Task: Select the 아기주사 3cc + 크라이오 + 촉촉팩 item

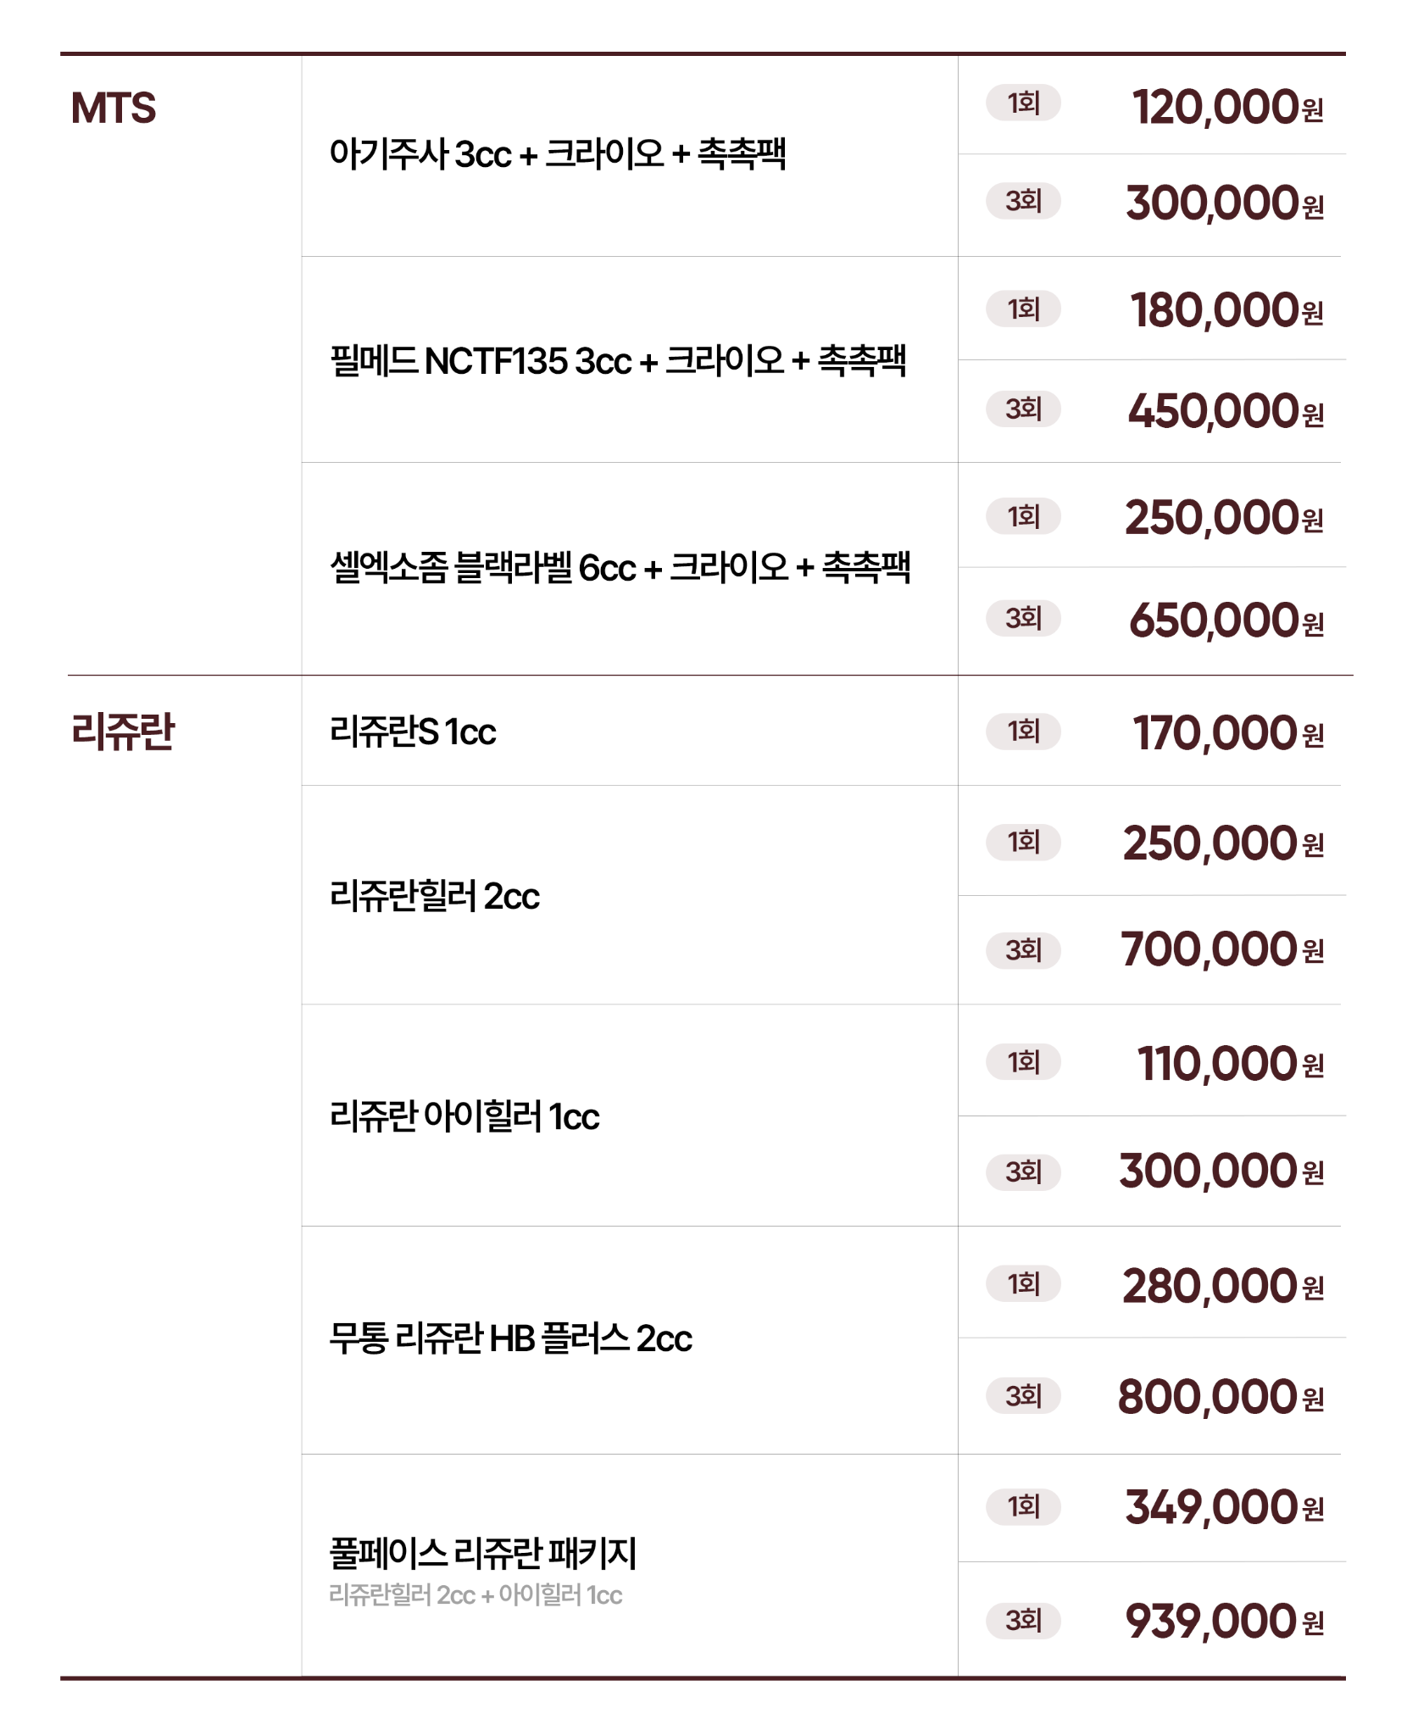Action: click(x=558, y=154)
